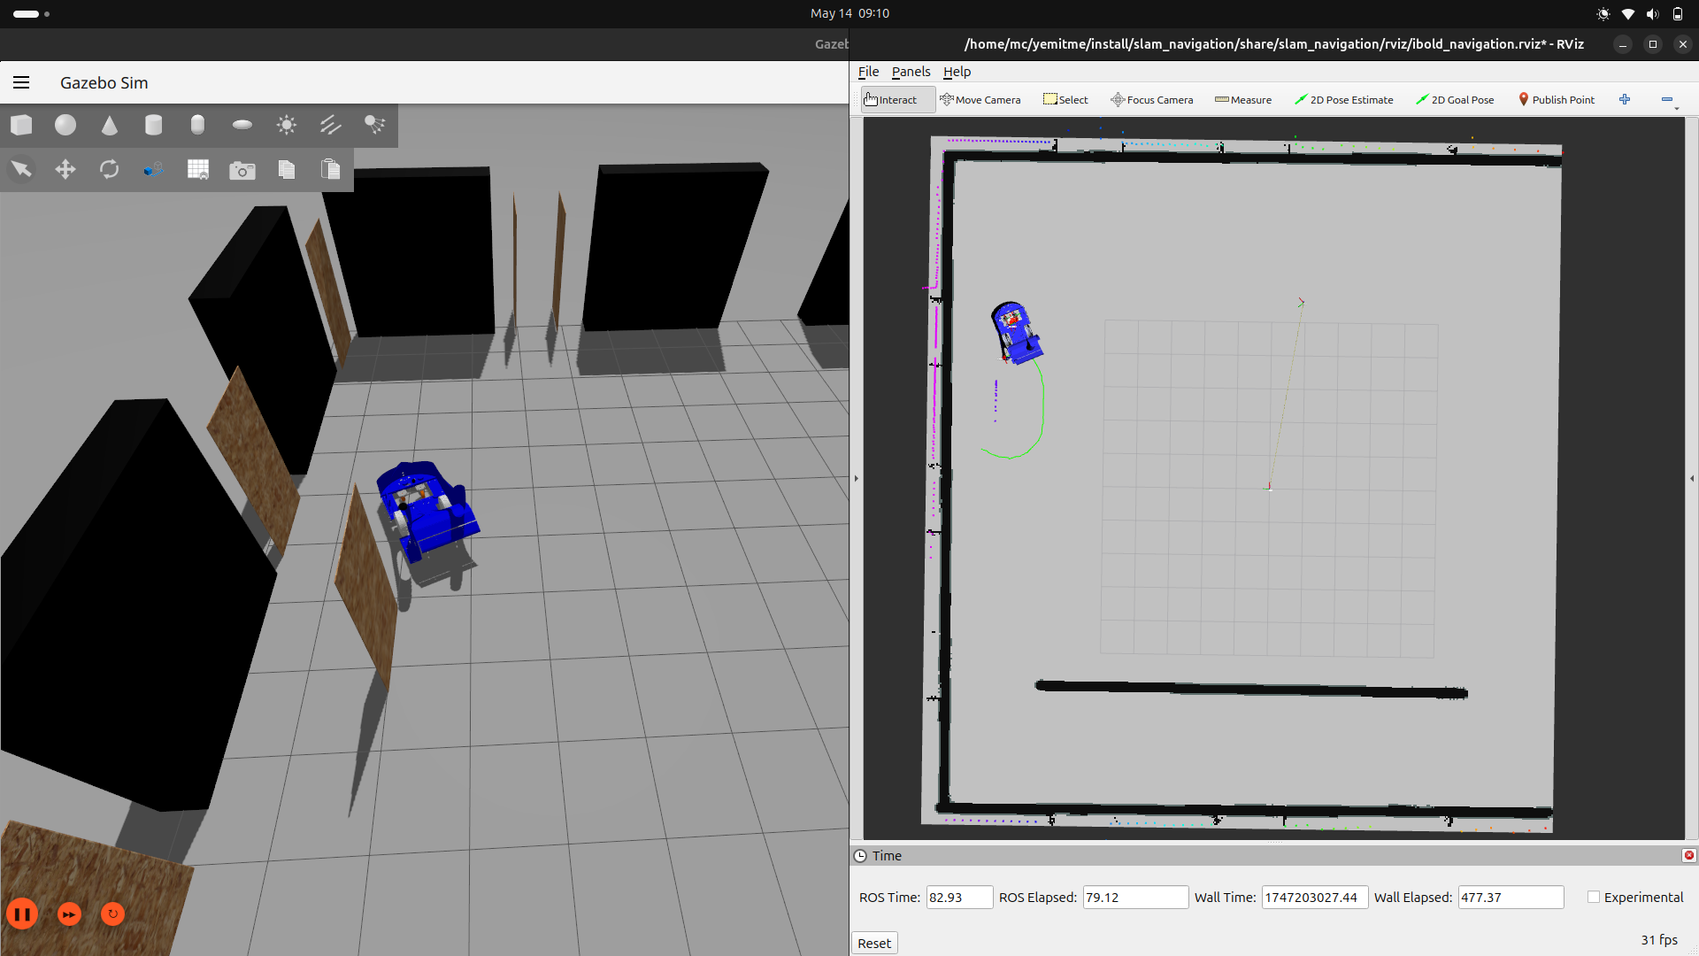This screenshot has width=1699, height=956.
Task: Open the Panels menu
Action: [911, 72]
